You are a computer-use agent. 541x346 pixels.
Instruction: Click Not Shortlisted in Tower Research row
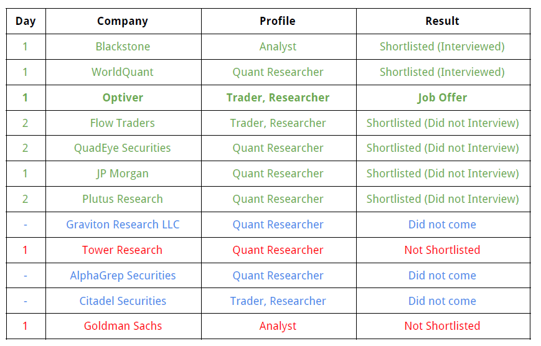(x=442, y=250)
